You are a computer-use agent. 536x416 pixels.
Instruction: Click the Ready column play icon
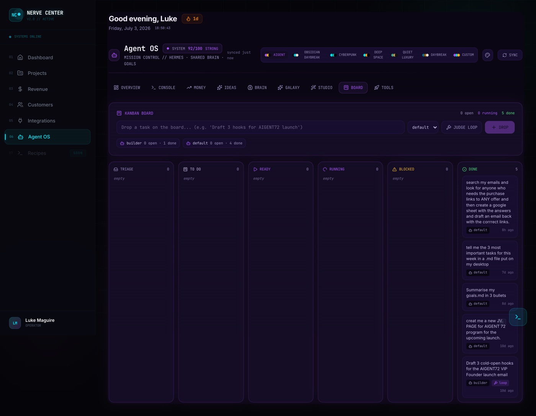[255, 169]
